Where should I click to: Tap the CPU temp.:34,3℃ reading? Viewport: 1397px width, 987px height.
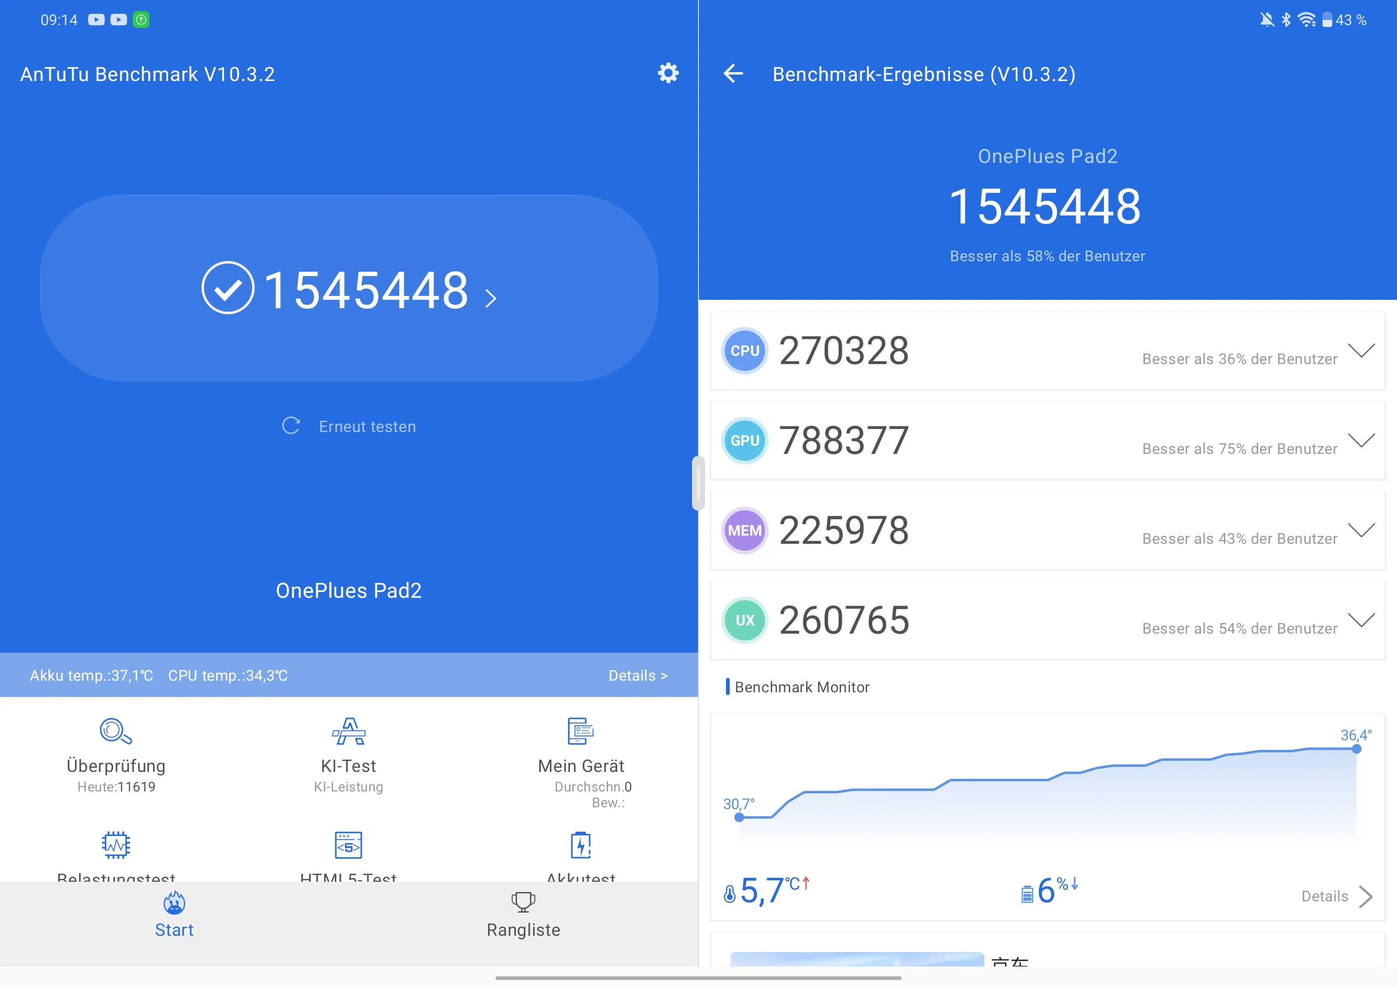pyautogui.click(x=228, y=676)
